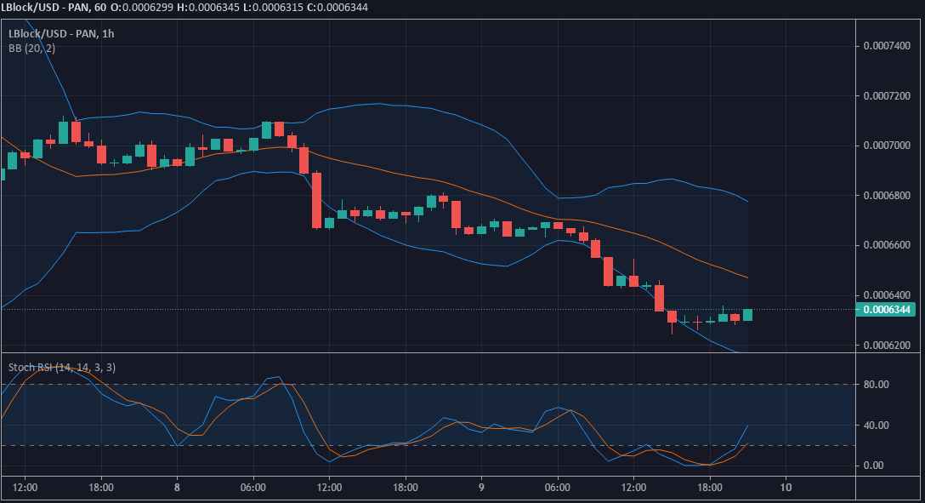Click the header low value L:0.0006315
Screen dimensions: 925x503
[271, 7]
